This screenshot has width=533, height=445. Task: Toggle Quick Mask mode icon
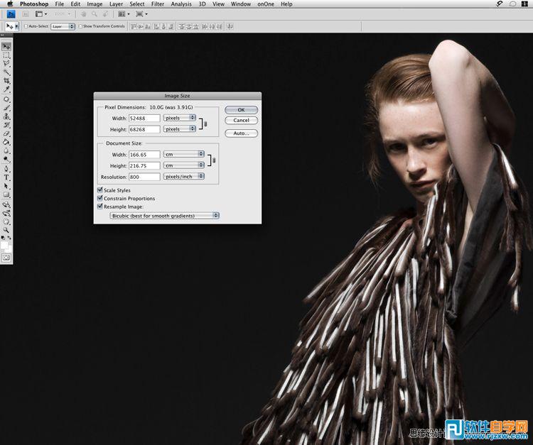point(6,258)
